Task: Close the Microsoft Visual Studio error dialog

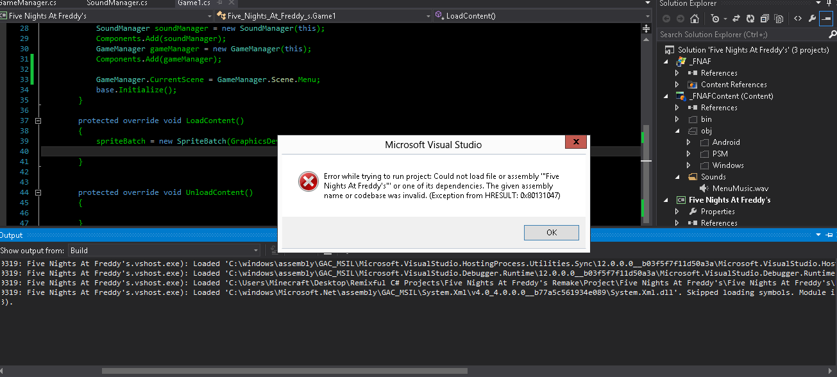Action: [576, 142]
